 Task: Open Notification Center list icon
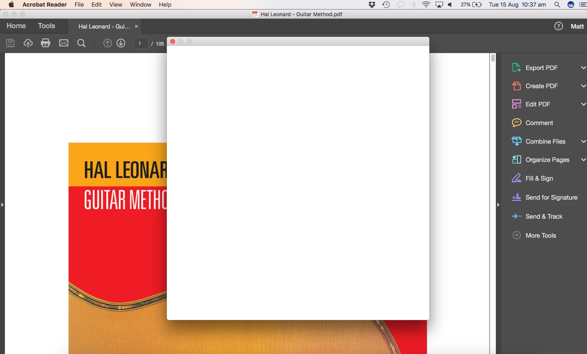click(582, 5)
